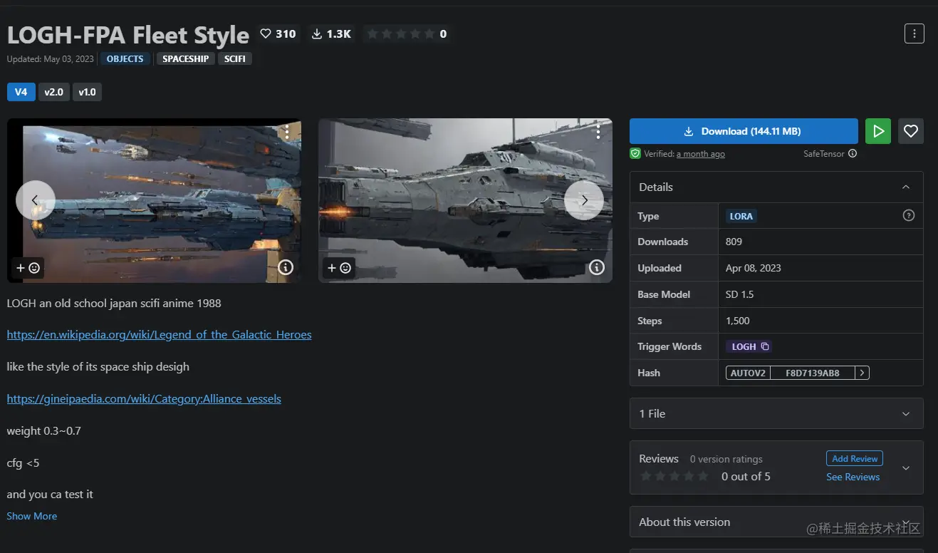The height and width of the screenshot is (553, 938).
Task: Click the green play run-model button
Action: pos(878,131)
